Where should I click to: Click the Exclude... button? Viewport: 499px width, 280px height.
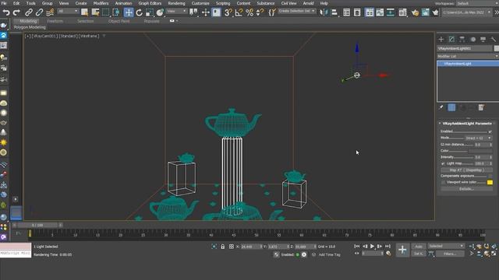coord(466,189)
